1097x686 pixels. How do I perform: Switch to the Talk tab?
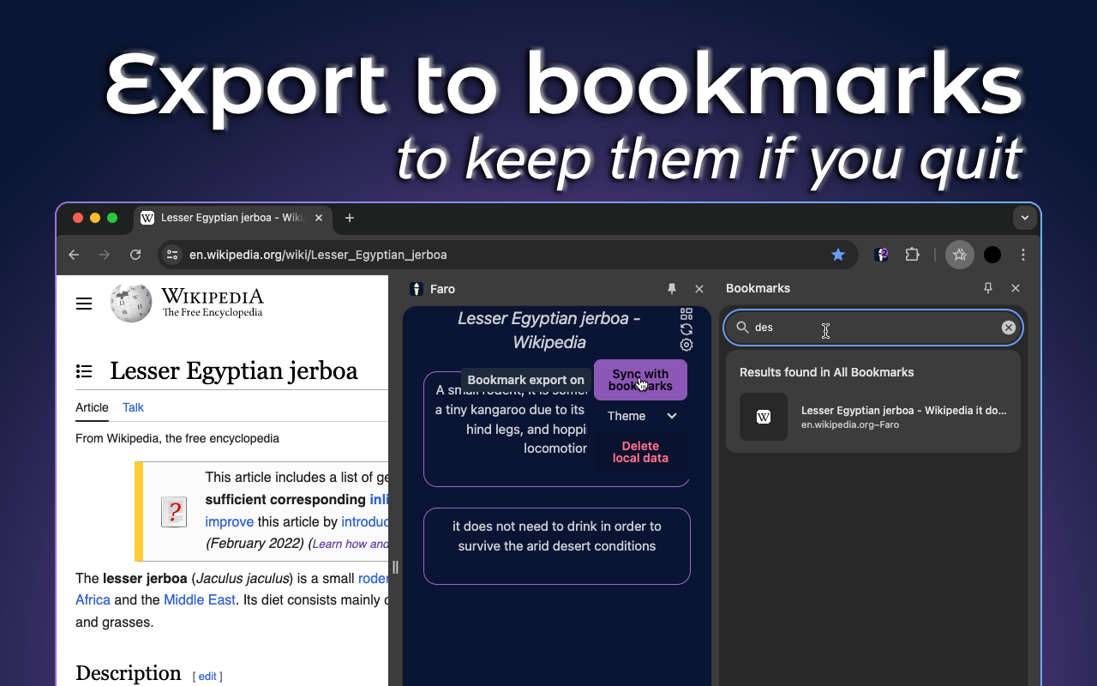[x=133, y=407]
